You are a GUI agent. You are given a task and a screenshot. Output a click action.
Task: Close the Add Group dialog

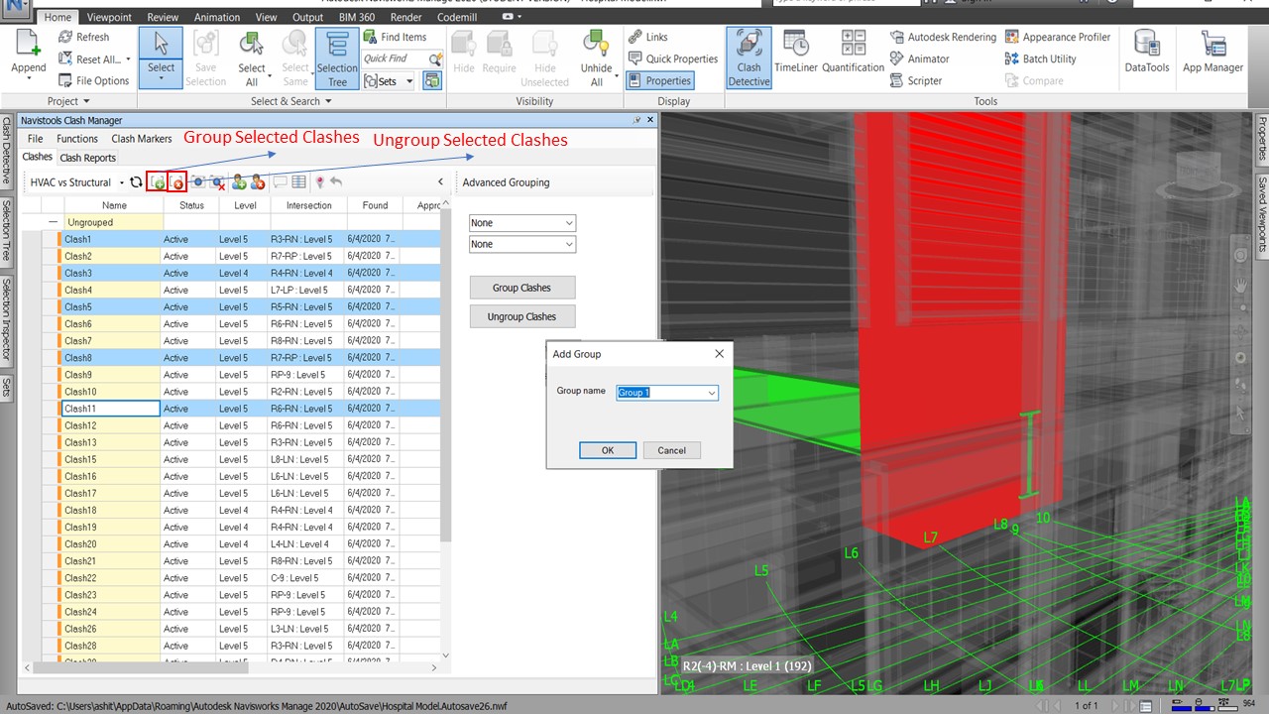pos(720,354)
